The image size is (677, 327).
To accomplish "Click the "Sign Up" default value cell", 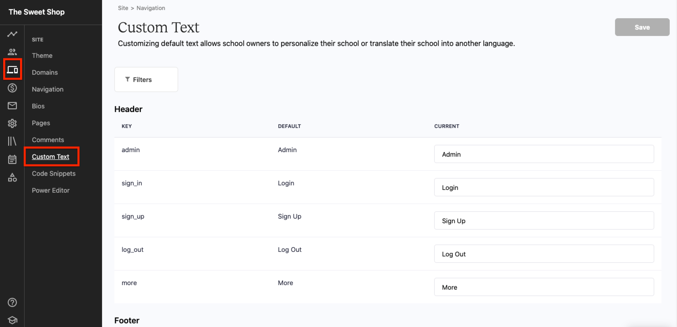I will point(290,216).
